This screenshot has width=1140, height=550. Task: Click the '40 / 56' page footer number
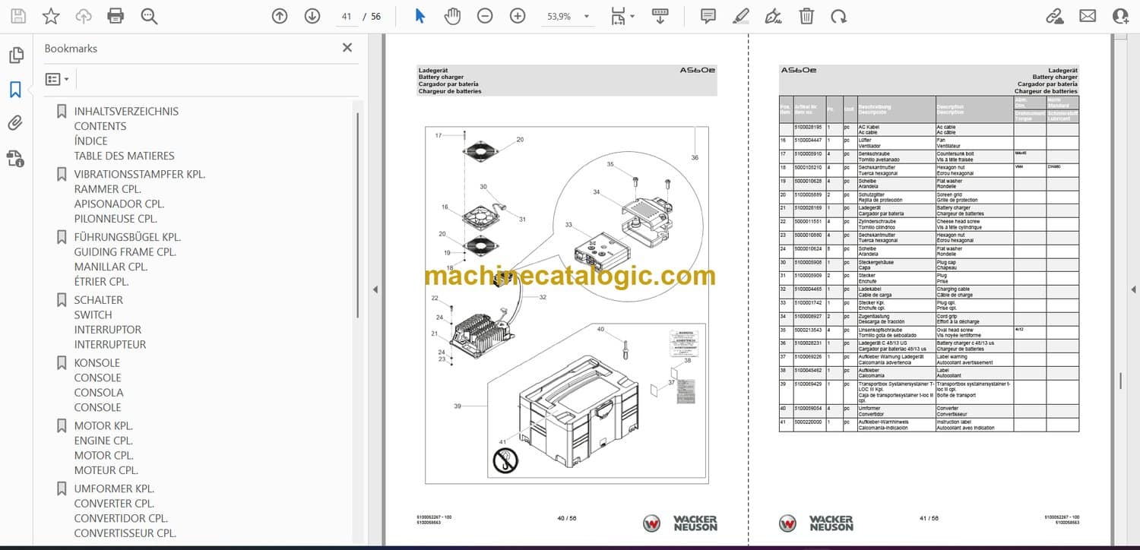566,518
